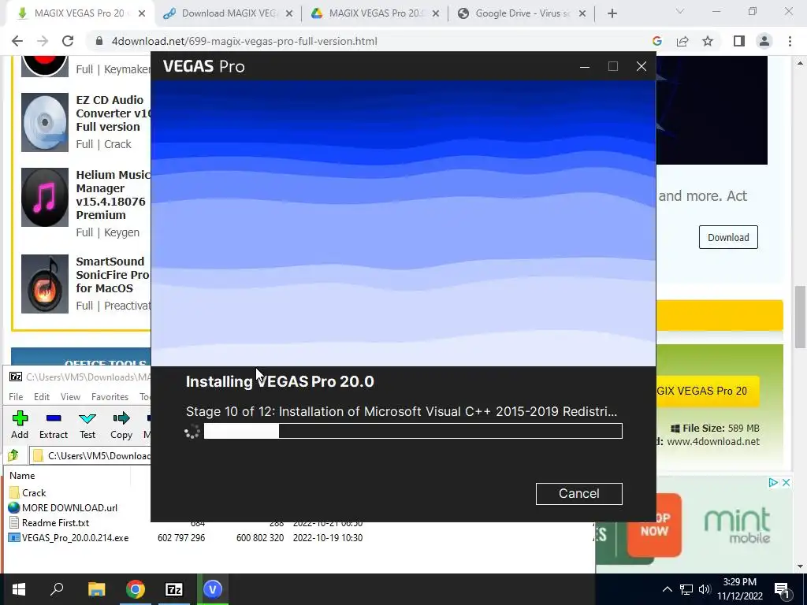Click the Add button in 7-Zip toolbar
The width and height of the screenshot is (807, 605).
[20, 425]
